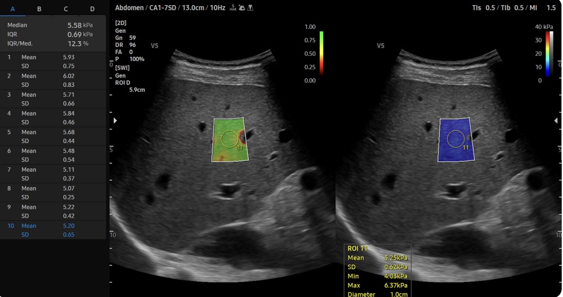563x297 pixels.
Task: Click the icon between S-HAR and trapezoid
Action: click(x=242, y=8)
